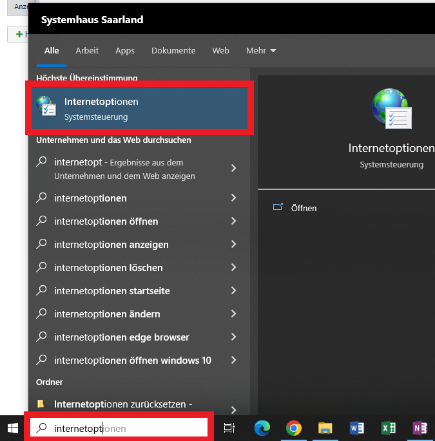
Task: Click Öffnen in the preview pane
Action: click(304, 208)
